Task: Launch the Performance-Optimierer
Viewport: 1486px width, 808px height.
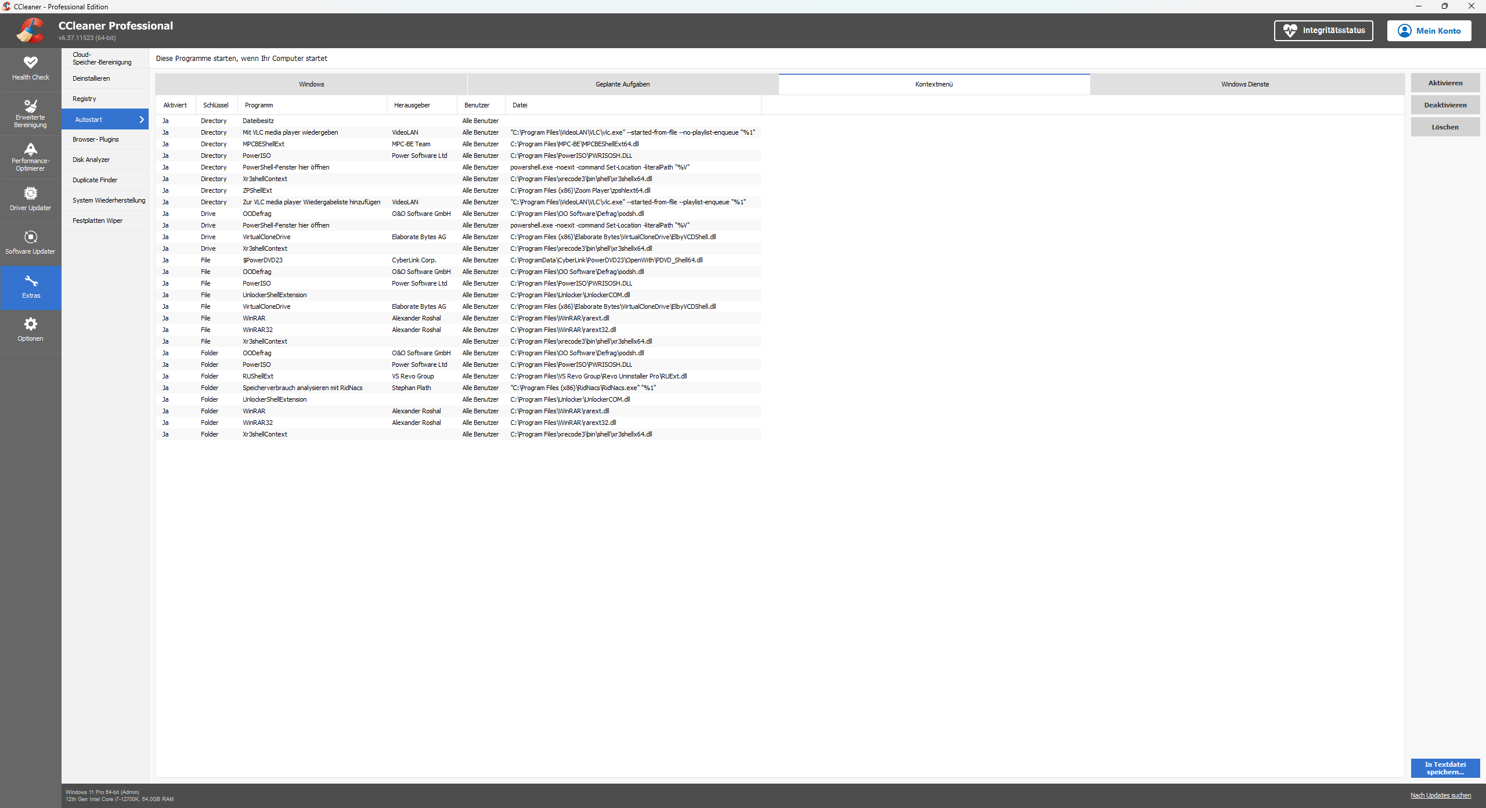Action: [30, 156]
